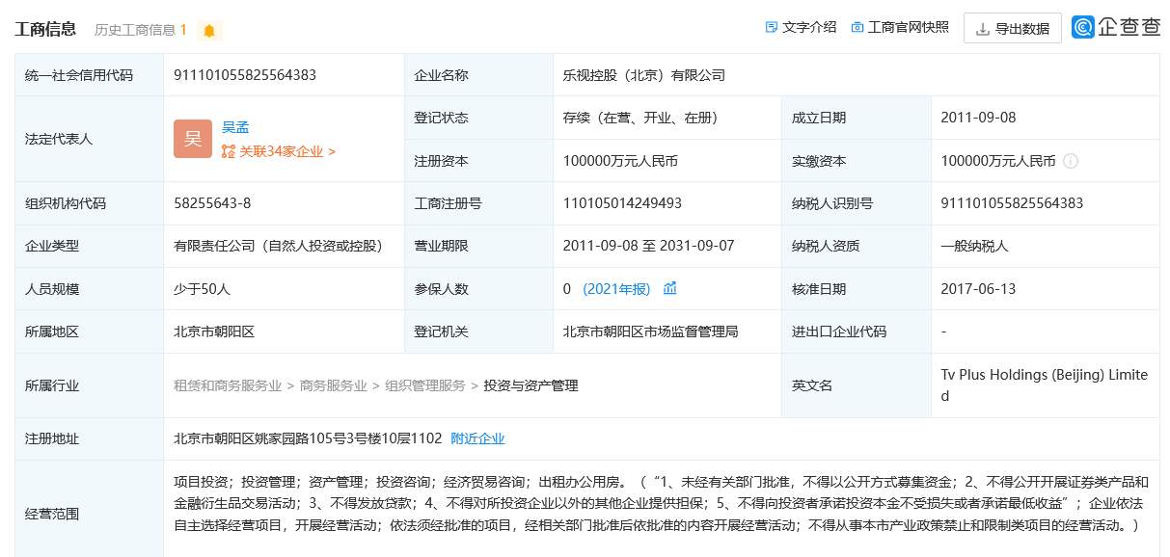The width and height of the screenshot is (1170, 557).
Task: Select the 工商信息 heading tab
Action: click(45, 29)
